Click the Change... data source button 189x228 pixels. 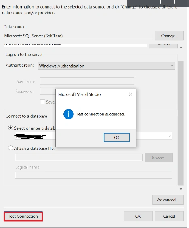tap(169, 36)
